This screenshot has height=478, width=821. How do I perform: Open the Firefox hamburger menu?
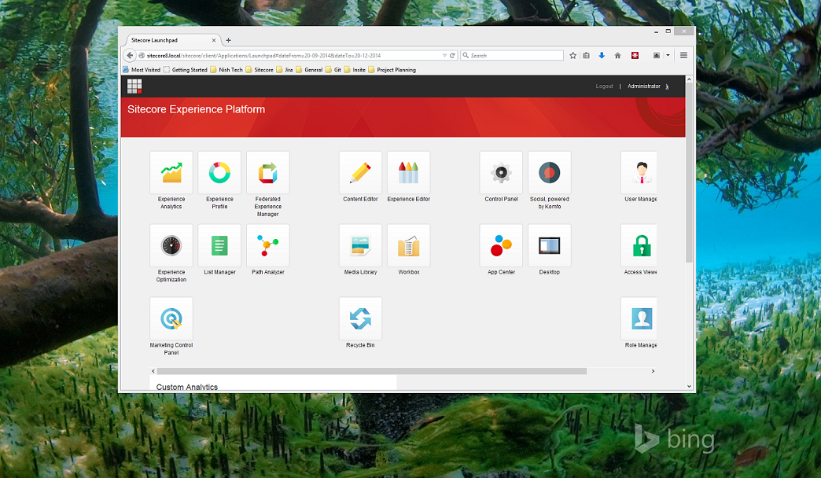pos(683,55)
